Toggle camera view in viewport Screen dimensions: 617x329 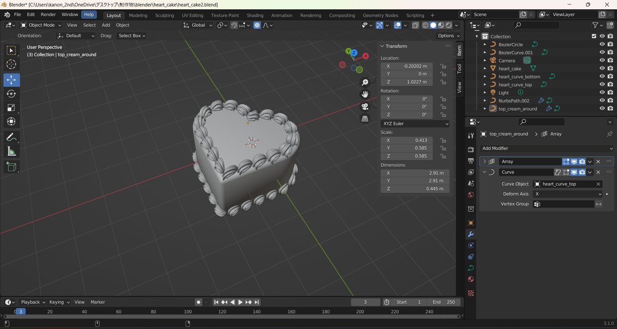(x=365, y=106)
